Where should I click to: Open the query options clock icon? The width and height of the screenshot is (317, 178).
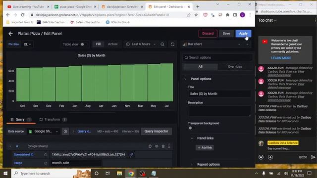pos(65,132)
